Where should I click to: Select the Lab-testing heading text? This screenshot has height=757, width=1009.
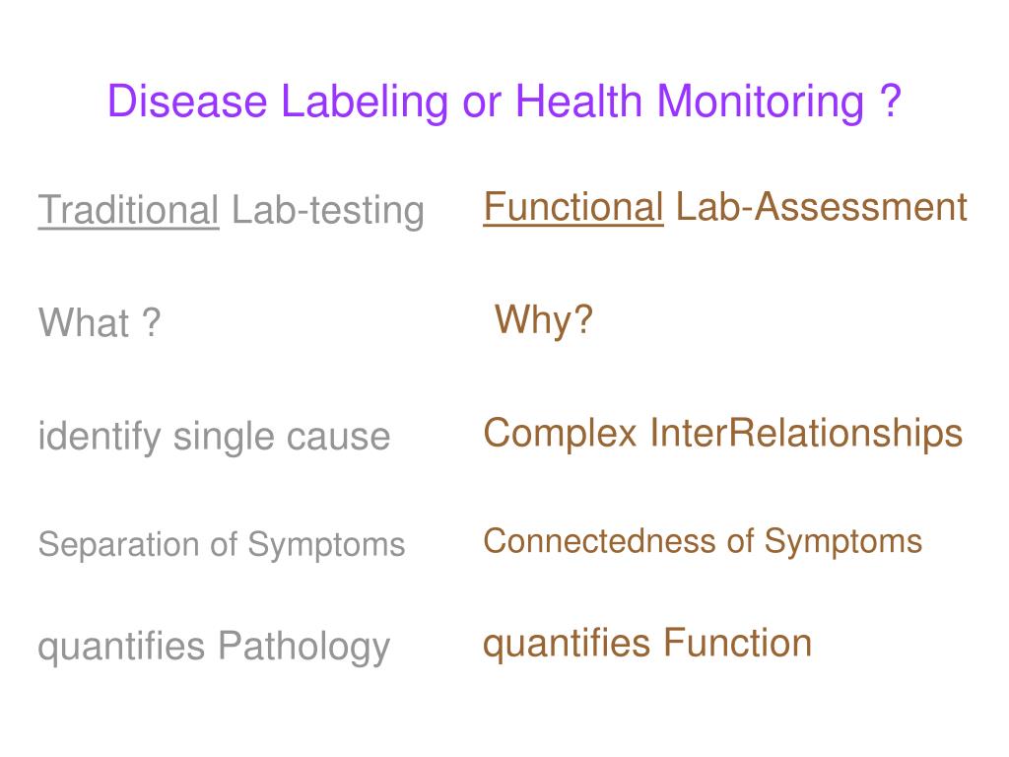coord(327,211)
